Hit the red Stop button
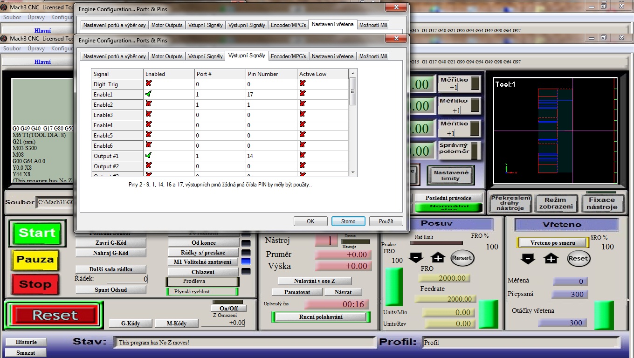 [35, 284]
